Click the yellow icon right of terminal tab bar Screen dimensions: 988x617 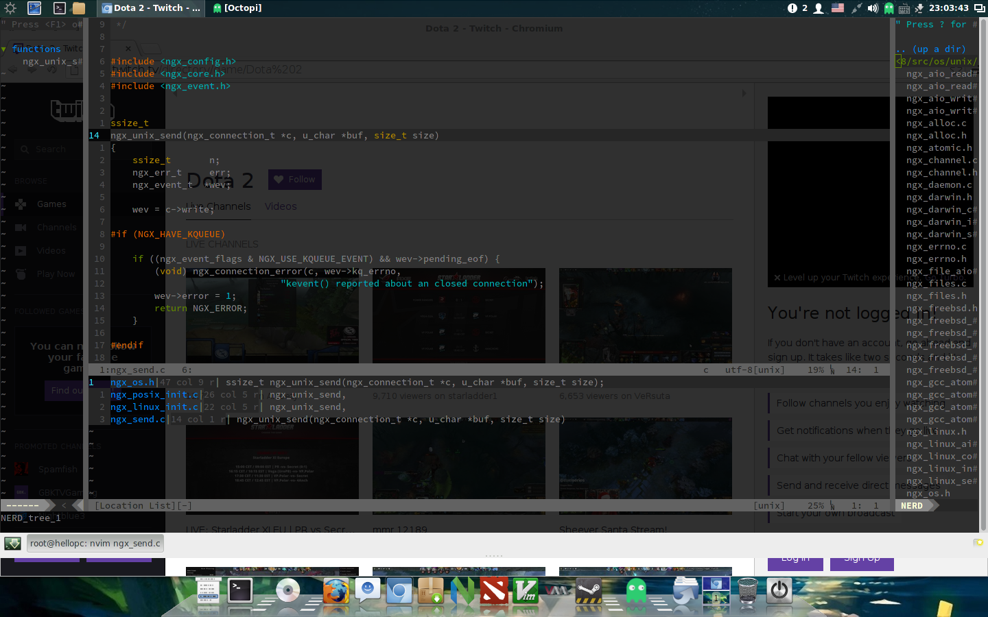(978, 543)
